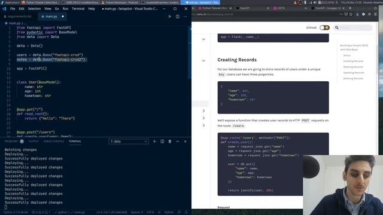
Task: Open new browser tab with plus
Action: pyautogui.click(x=350, y=8)
